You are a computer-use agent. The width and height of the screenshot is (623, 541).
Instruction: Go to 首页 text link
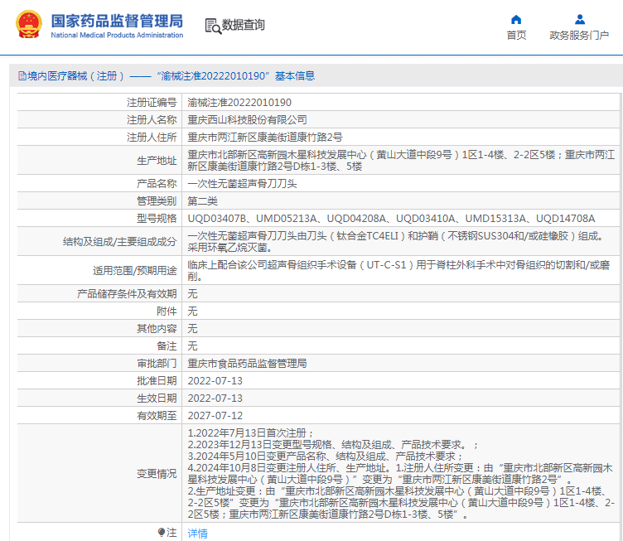[516, 36]
